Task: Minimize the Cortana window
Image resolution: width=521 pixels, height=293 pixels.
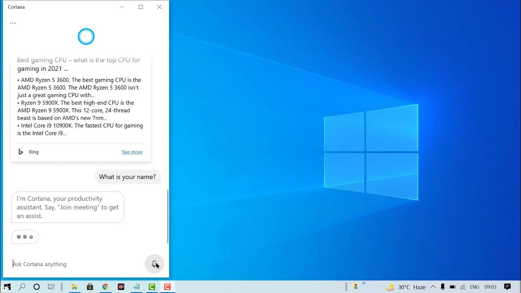Action: click(122, 7)
